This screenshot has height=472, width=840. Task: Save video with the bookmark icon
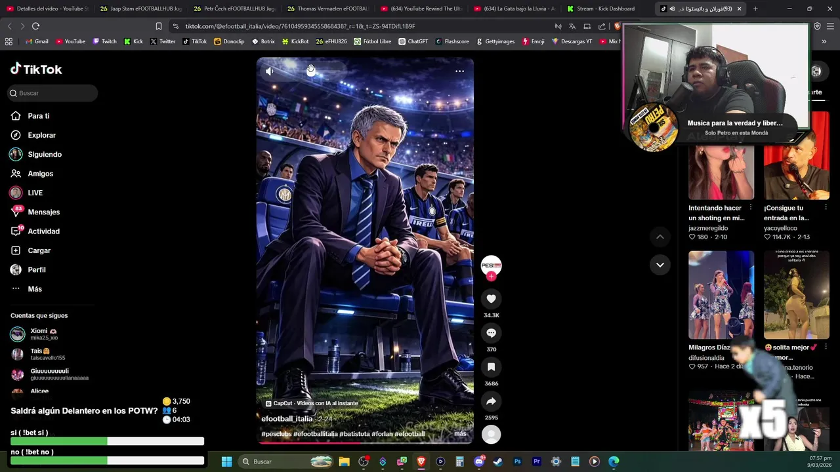pos(491,367)
